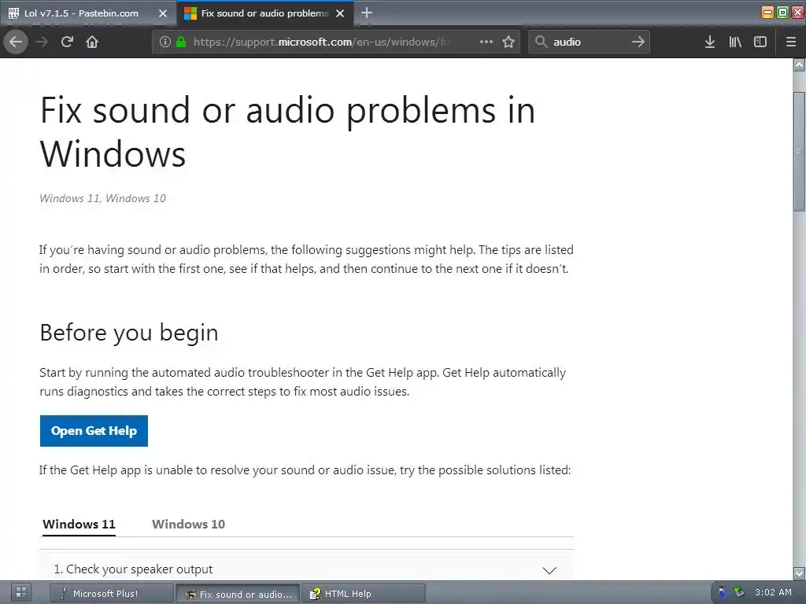
Task: Switch to the Windows 11 tab
Action: coord(79,525)
